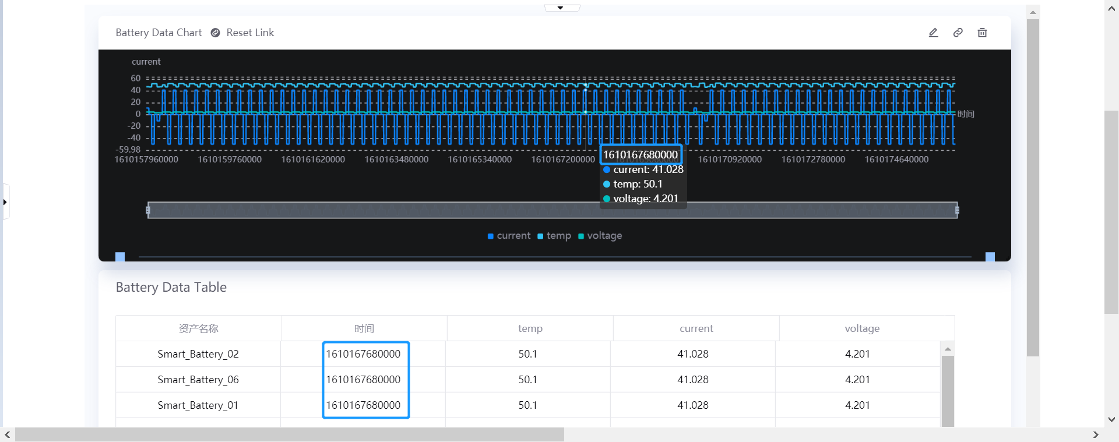Select the Smart_Battery_02 row name

[198, 354]
